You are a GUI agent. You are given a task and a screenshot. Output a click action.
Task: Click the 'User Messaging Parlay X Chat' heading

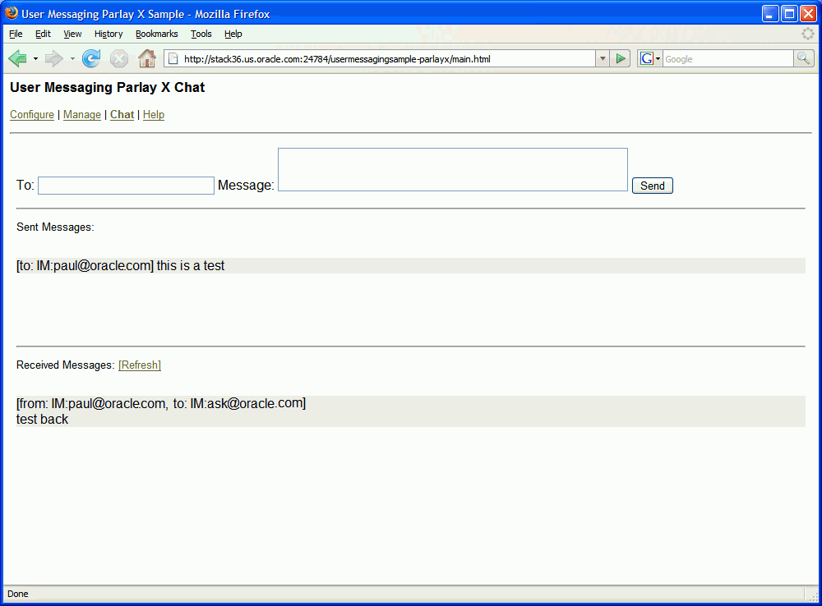point(108,88)
